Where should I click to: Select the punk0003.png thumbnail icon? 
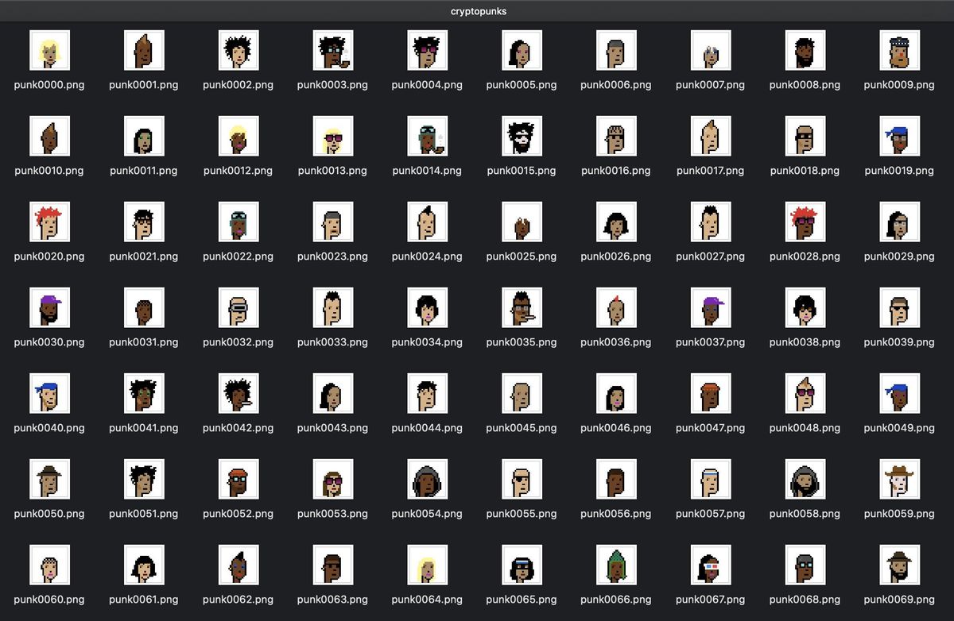333,50
